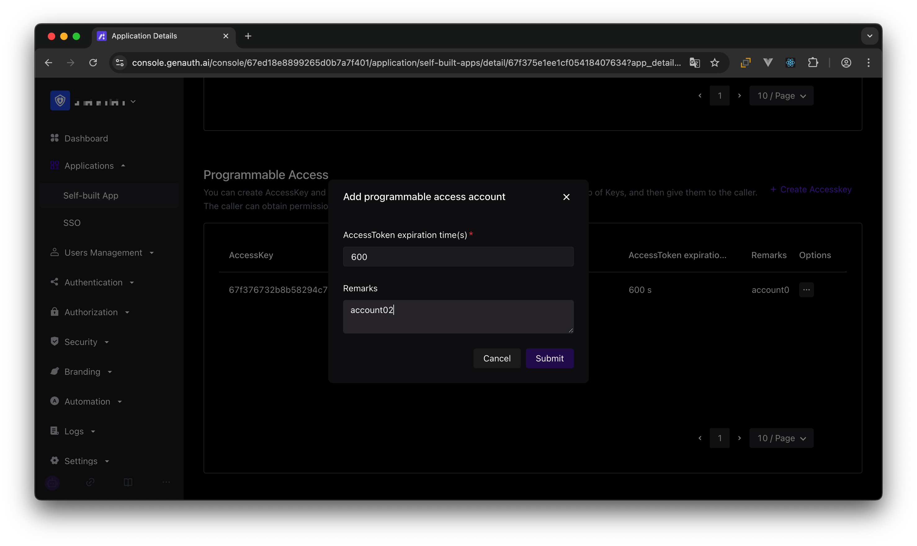917x546 pixels.
Task: Open the SSO sidebar item
Action: tap(72, 223)
